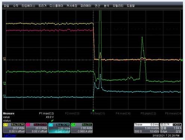The height and width of the screenshot is (140, 185).
Task: Open the 파일 menu
Action: coord(6,6)
